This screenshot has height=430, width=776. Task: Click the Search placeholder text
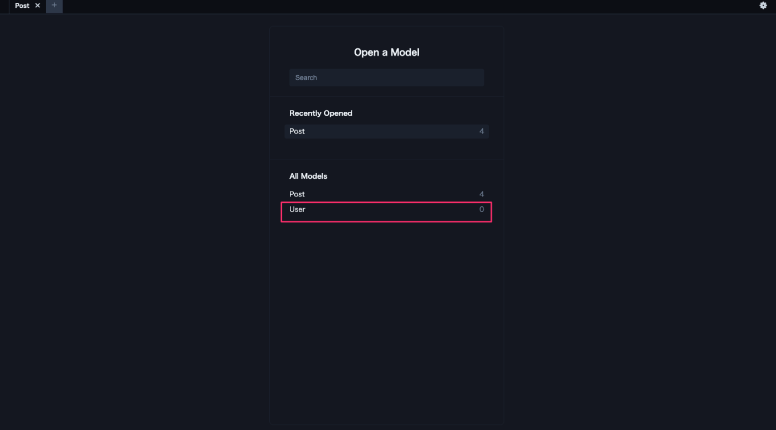tap(306, 77)
